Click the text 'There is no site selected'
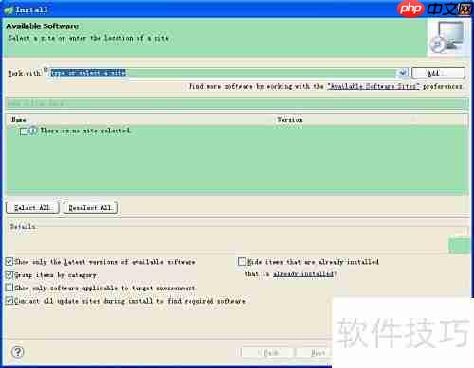 pyautogui.click(x=85, y=131)
